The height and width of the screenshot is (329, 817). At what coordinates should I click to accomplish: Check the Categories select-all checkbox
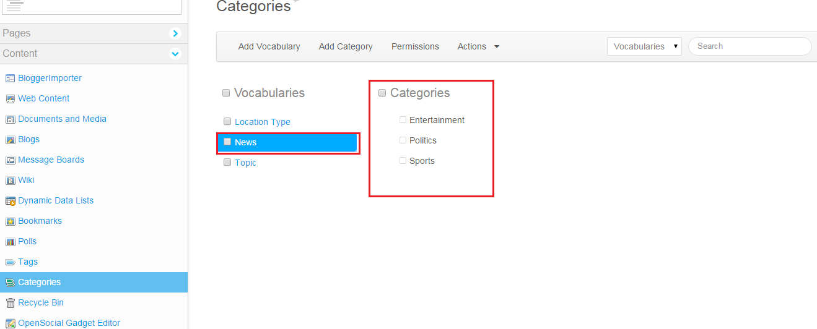(382, 93)
